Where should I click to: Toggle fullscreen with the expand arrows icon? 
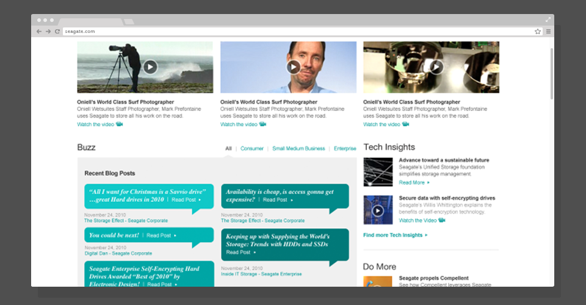click(548, 20)
